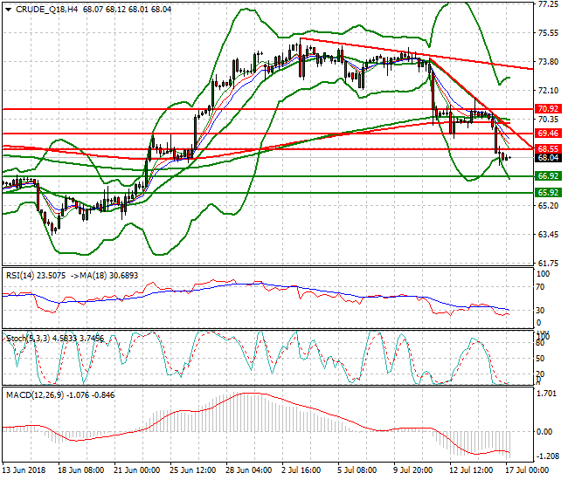Click the 61.75 price scale value
568x480 pixels.
click(x=549, y=264)
